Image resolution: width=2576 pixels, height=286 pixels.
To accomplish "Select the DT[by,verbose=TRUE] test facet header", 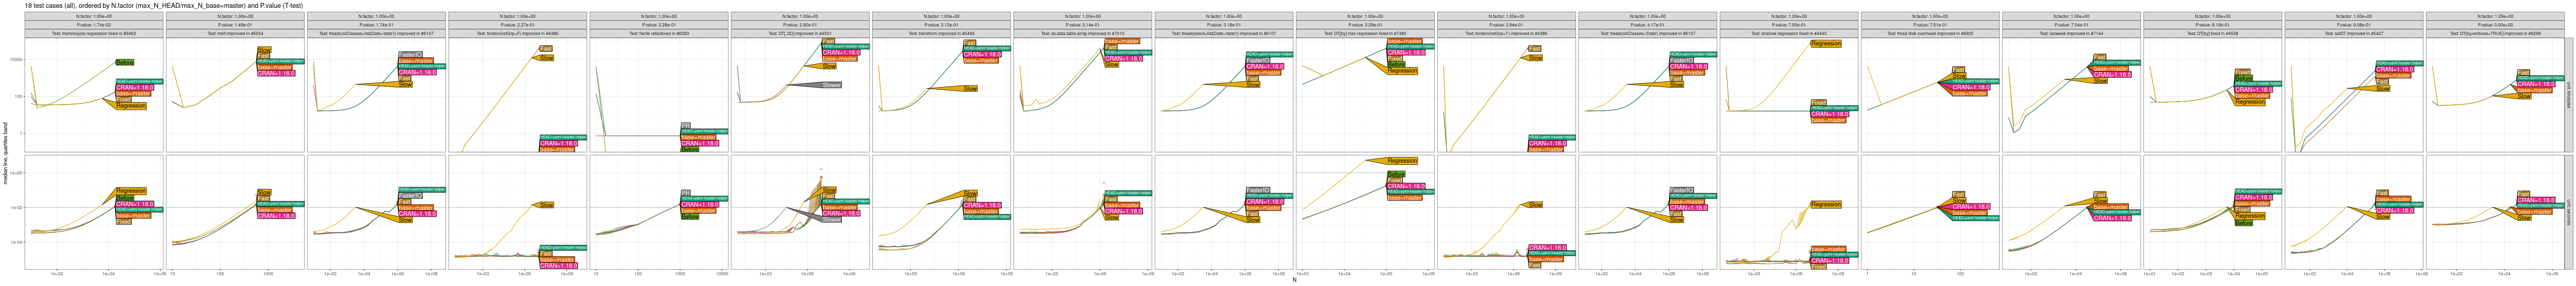I will pos(2496,33).
